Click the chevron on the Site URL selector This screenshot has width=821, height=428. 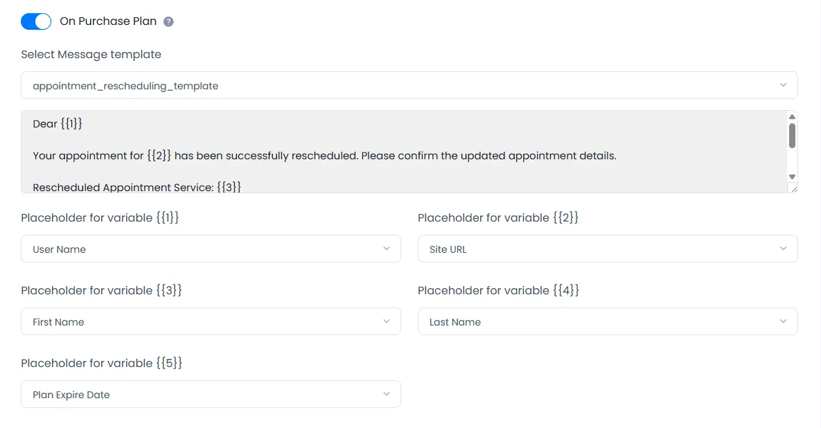coord(783,249)
